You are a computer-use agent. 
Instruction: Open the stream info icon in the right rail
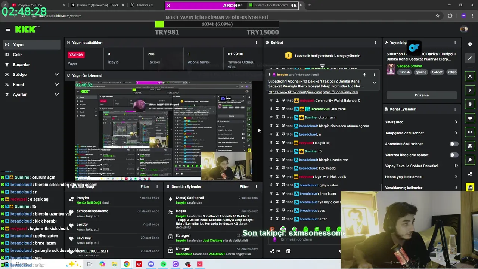(x=470, y=44)
